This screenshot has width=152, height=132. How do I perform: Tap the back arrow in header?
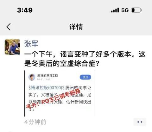click(9, 27)
